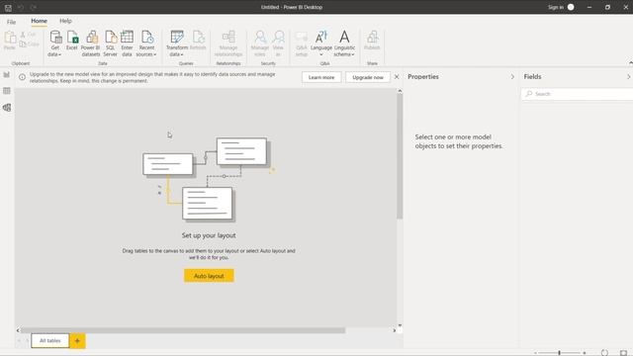633x356 pixels.
Task: Click the fit to screen icon
Action: pos(623,353)
